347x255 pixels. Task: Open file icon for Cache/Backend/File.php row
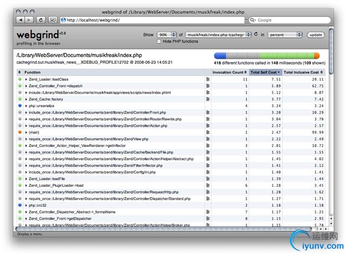coord(208,152)
